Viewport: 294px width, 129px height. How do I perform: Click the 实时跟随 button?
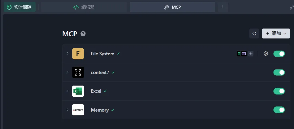20,7
